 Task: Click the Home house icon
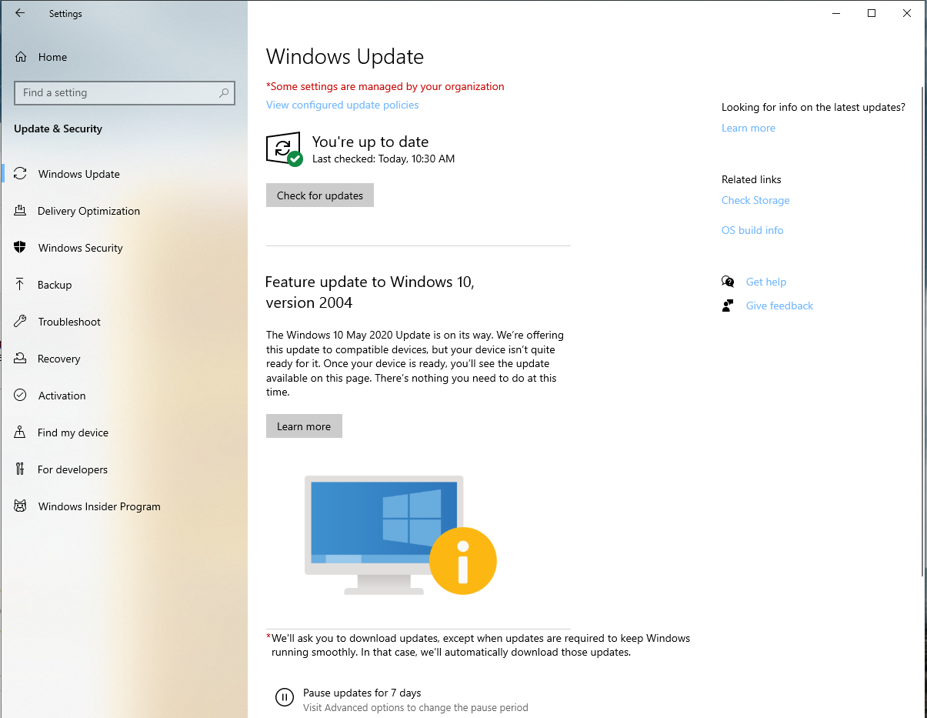pos(21,57)
